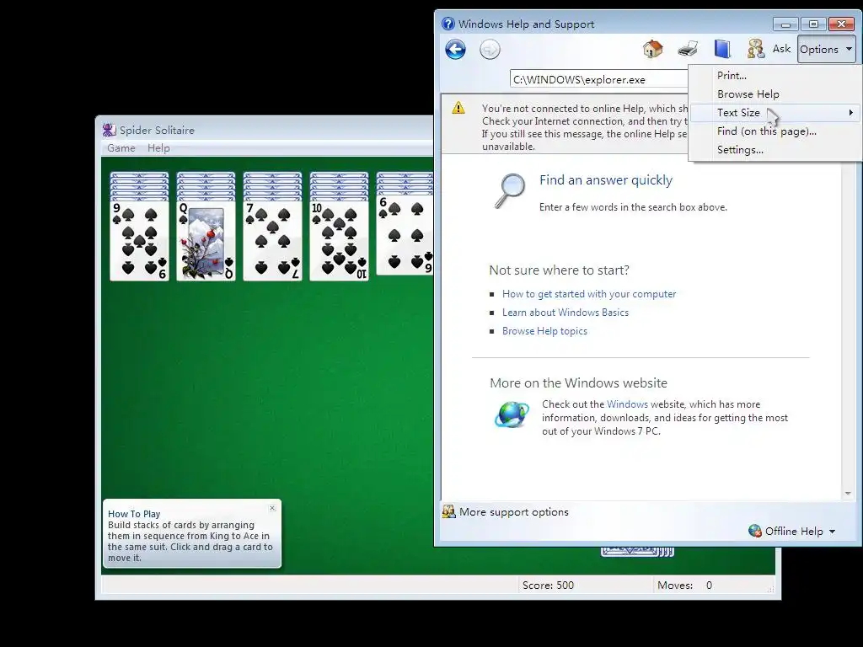Click the Ask people icon
Viewport: 863px width, 647px height.
756,49
